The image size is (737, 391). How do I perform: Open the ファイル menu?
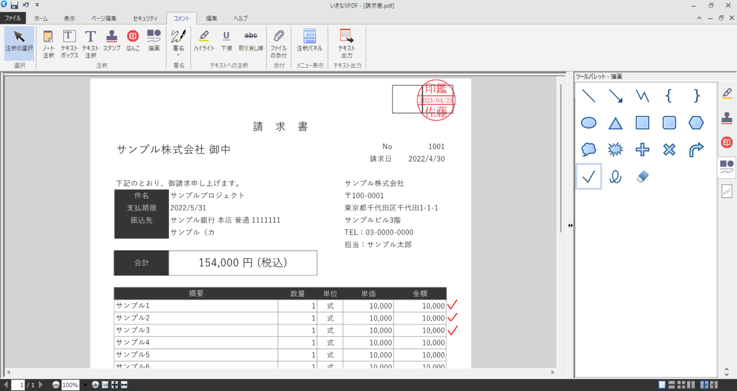click(x=13, y=18)
